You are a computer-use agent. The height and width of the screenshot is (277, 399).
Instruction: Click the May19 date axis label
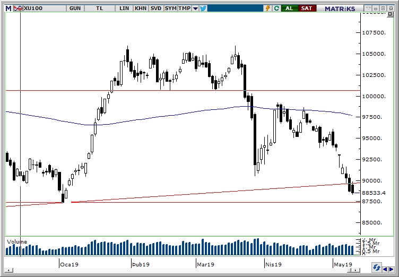coord(343,264)
